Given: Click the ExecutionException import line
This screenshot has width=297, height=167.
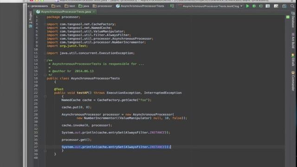Looking at the screenshot, I should 91,53.
